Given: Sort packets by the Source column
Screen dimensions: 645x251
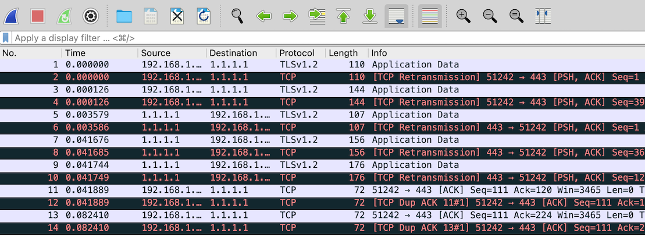Looking at the screenshot, I should pos(172,53).
